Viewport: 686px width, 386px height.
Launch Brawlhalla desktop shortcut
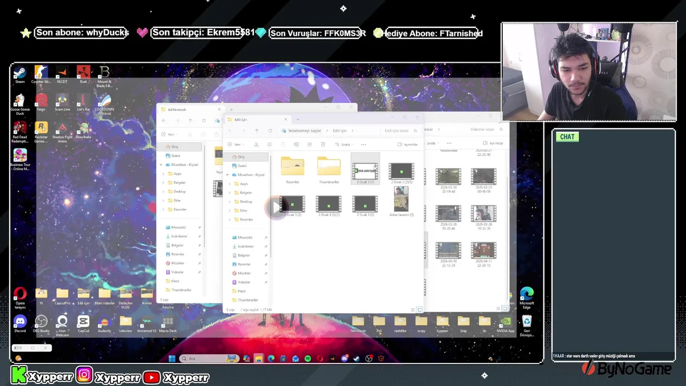pos(83,130)
